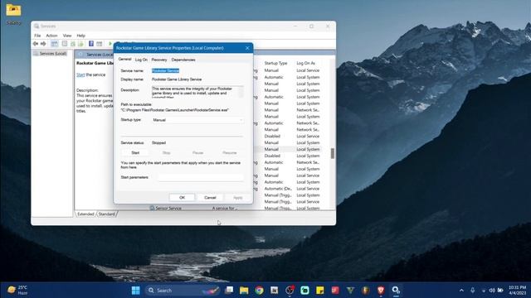Screen dimensions: 531x298
Task: Click the highlighted Service name value
Action: click(x=165, y=70)
